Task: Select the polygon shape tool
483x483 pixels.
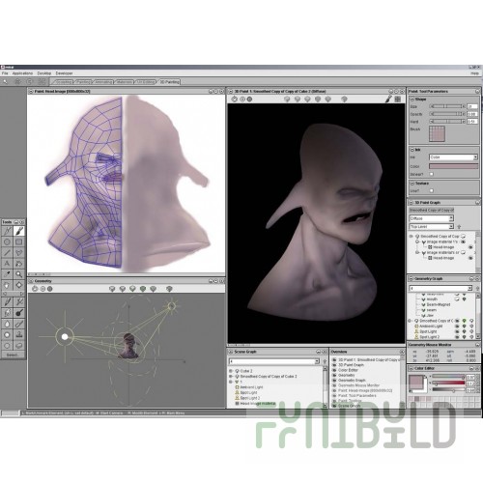Action: (19, 253)
